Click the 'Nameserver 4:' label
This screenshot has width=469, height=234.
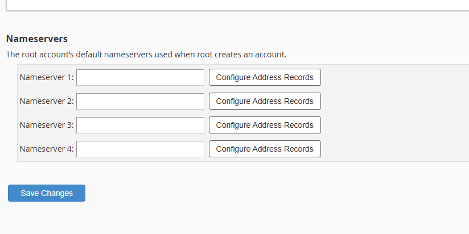click(x=47, y=149)
